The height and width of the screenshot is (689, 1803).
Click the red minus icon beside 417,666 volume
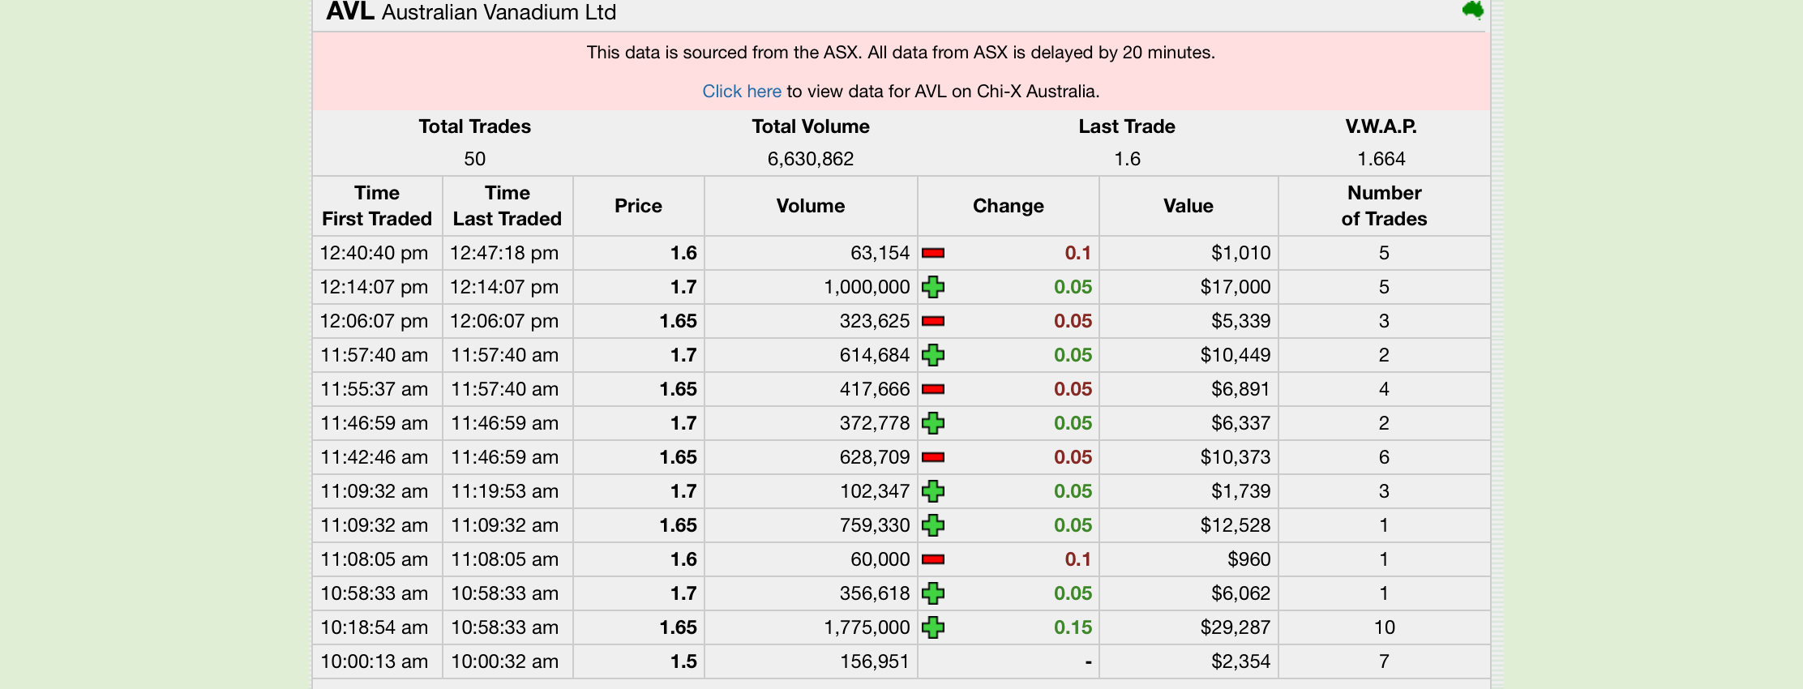click(x=933, y=389)
